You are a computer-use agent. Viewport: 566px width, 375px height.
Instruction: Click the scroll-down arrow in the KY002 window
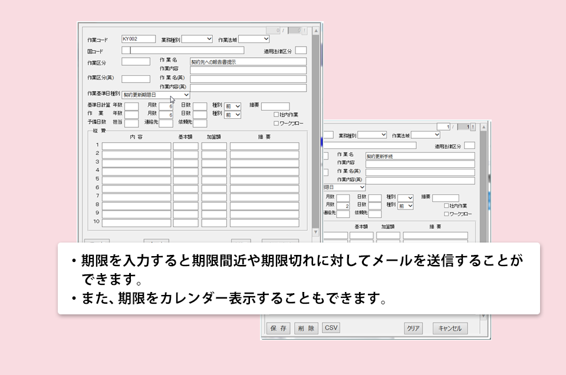[x=316, y=232]
